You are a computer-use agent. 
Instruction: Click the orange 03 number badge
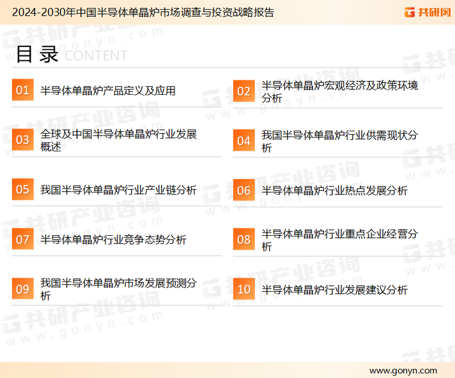(x=22, y=140)
